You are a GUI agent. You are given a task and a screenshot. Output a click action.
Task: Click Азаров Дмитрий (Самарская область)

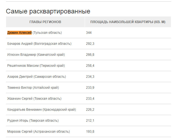coord(37,77)
